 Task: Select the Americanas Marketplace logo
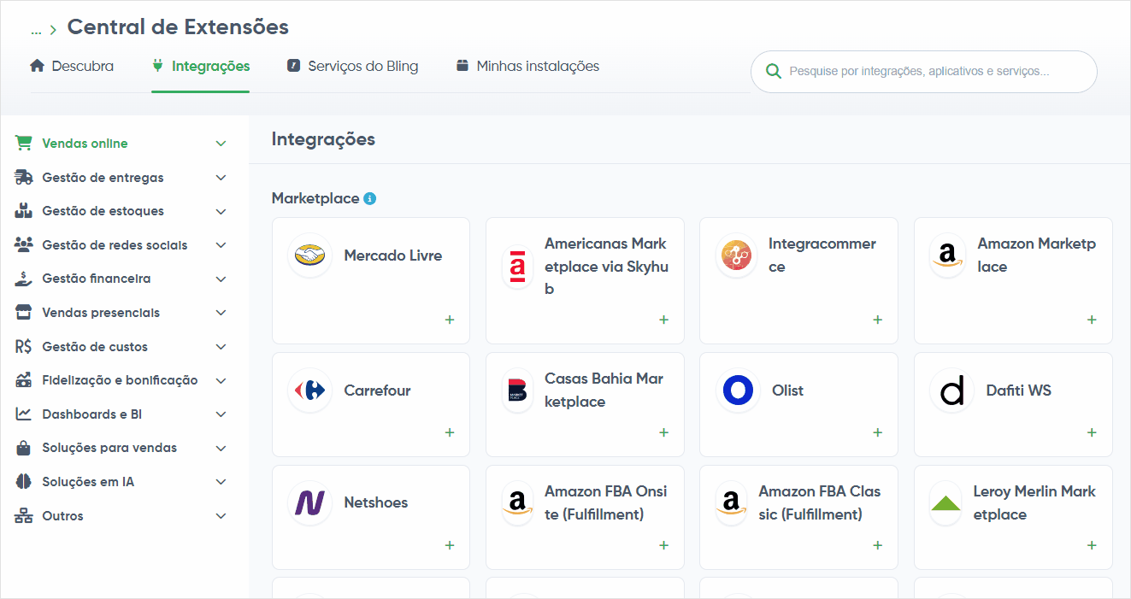517,267
